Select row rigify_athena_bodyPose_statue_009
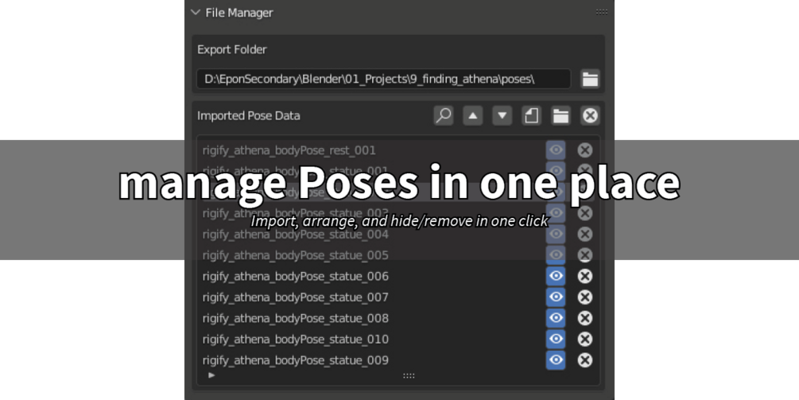Viewport: 799px width, 400px height. click(372, 360)
